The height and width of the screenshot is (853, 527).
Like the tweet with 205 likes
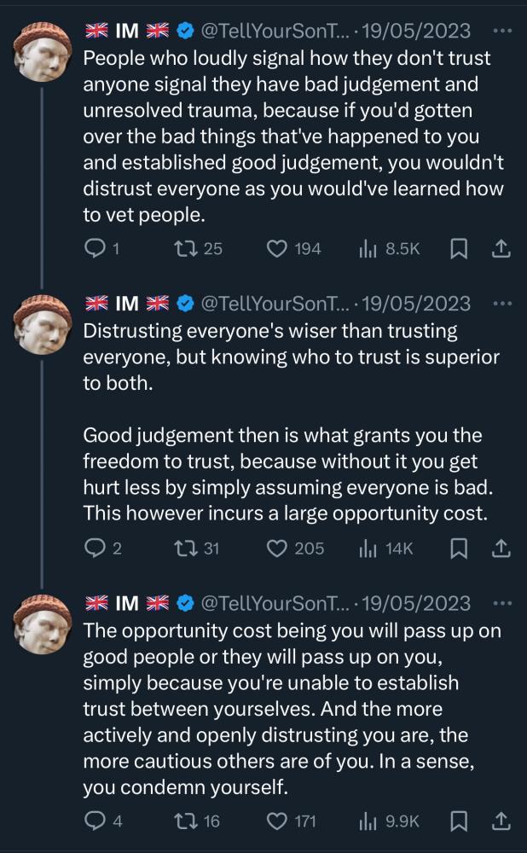(x=276, y=548)
